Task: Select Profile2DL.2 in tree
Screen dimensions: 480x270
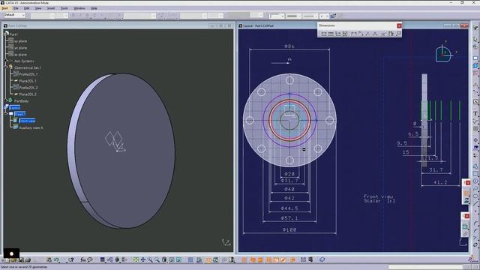Action: click(x=28, y=88)
